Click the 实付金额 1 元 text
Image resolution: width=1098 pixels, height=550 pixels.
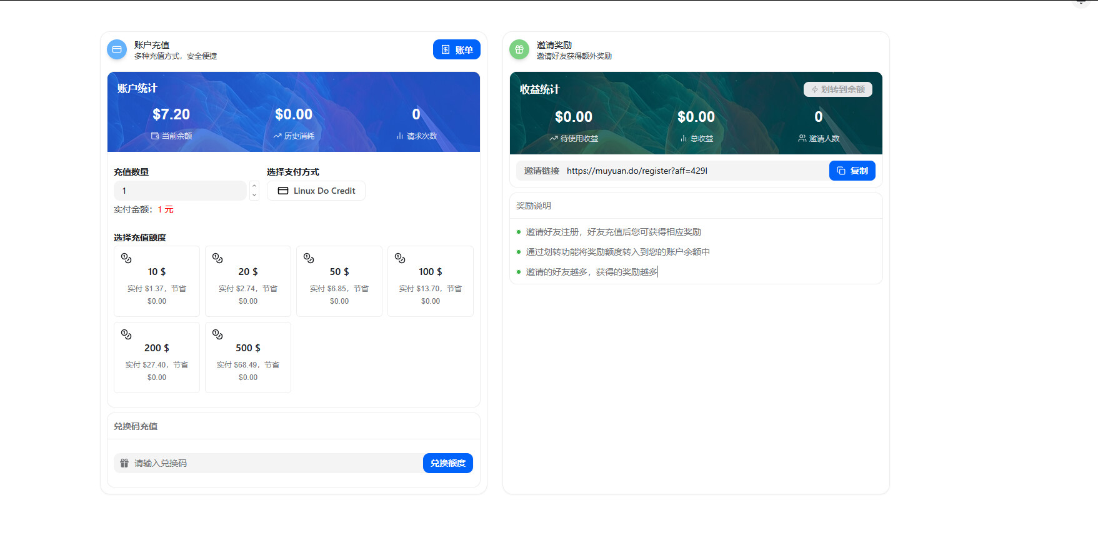click(x=144, y=209)
